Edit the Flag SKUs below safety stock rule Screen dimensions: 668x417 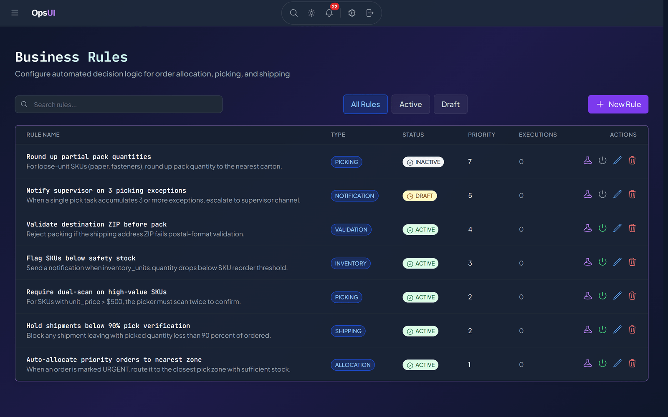617,262
